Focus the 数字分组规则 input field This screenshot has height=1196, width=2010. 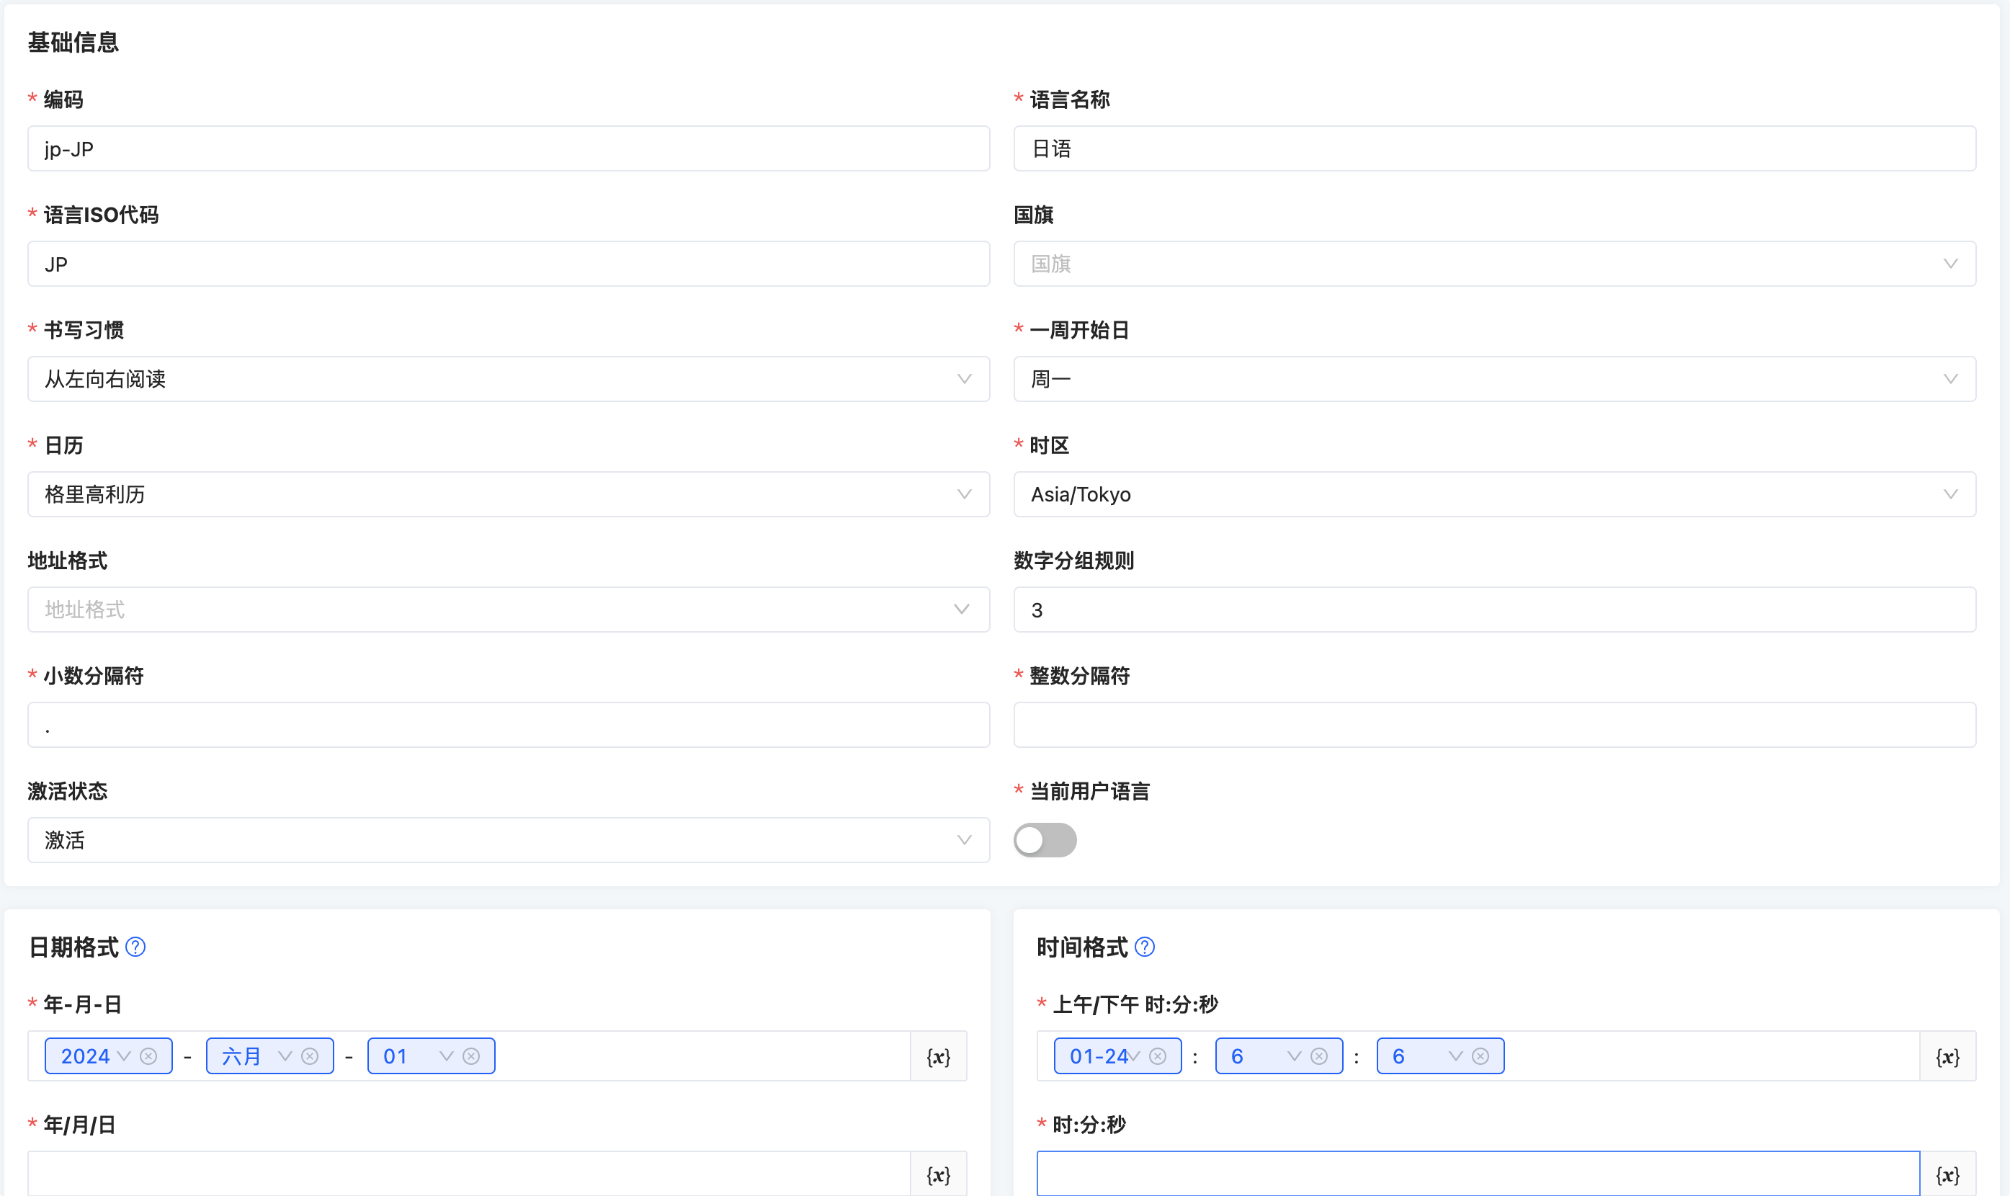point(1493,610)
